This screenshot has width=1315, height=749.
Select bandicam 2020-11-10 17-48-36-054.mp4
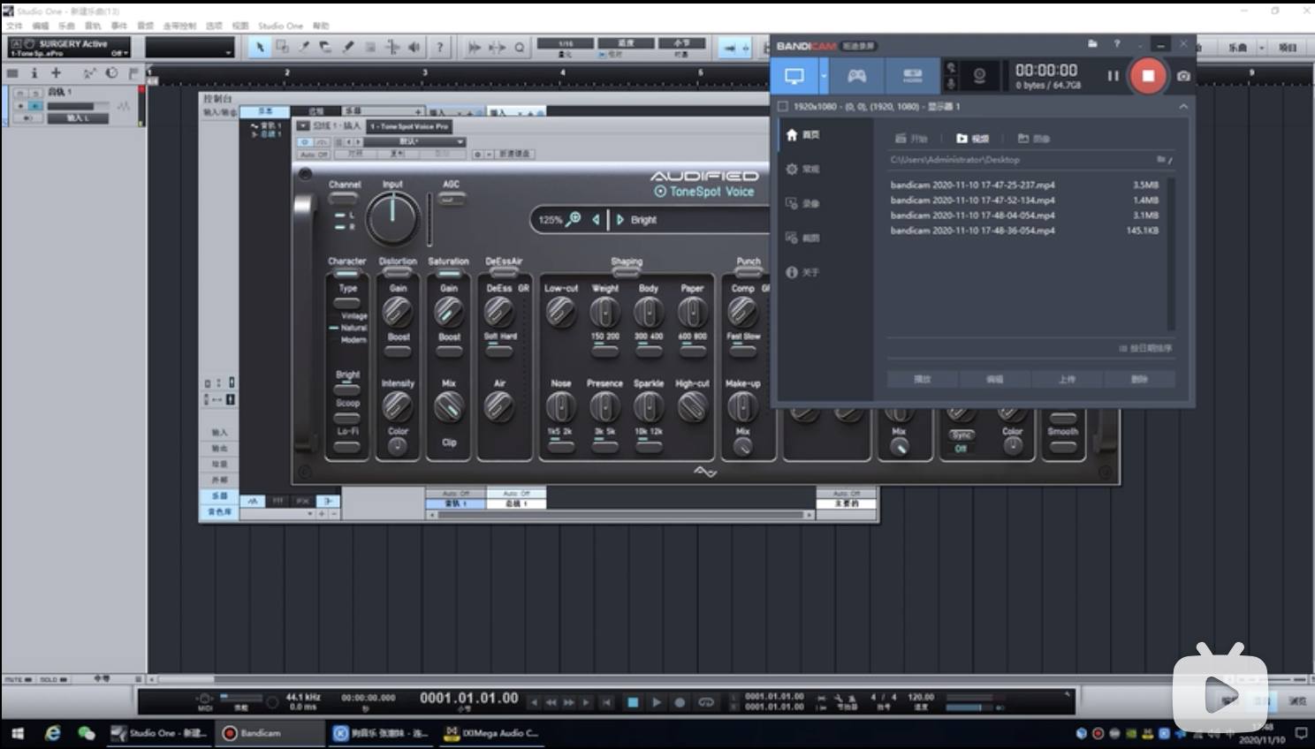972,231
